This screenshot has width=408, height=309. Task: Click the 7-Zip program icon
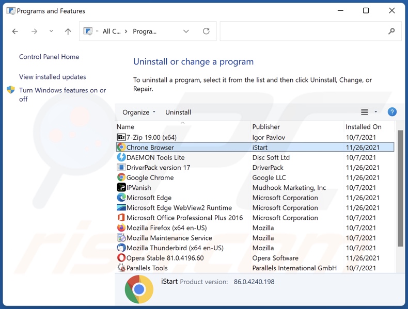[121, 137]
